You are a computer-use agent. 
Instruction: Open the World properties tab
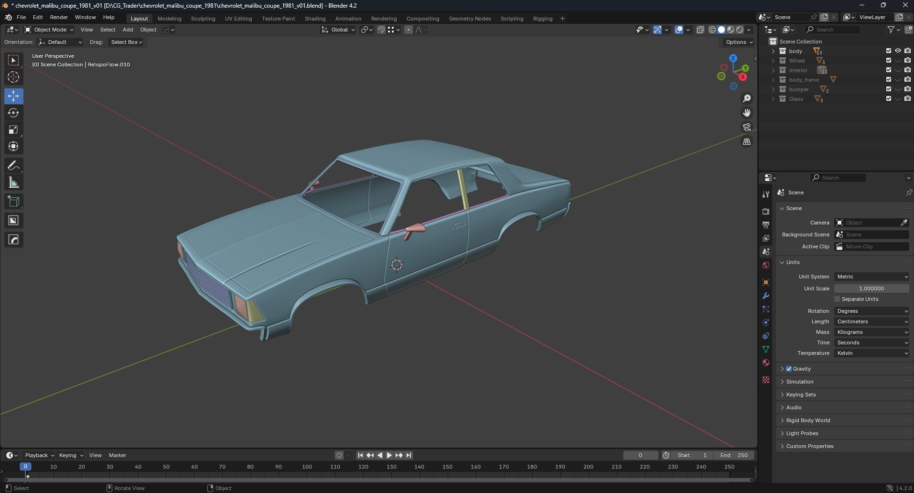pyautogui.click(x=766, y=265)
